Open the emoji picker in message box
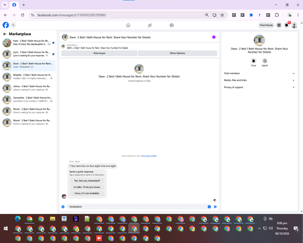This screenshot has width=303, height=243. pos(209,207)
